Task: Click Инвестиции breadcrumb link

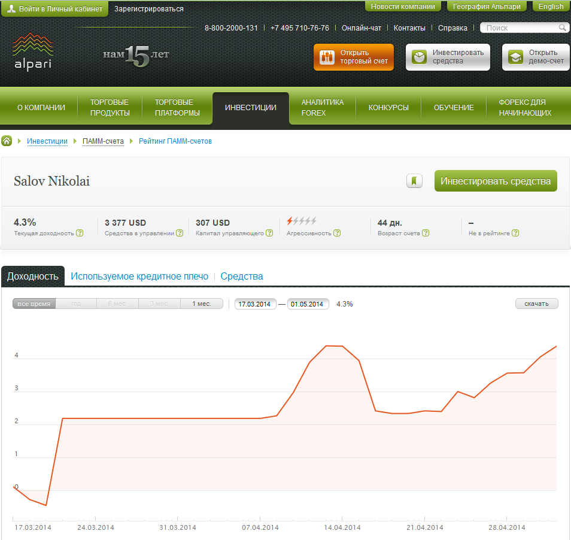Action: (47, 141)
